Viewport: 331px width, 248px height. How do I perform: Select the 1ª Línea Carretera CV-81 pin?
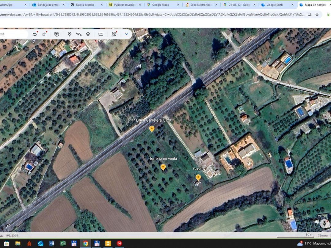152,129
